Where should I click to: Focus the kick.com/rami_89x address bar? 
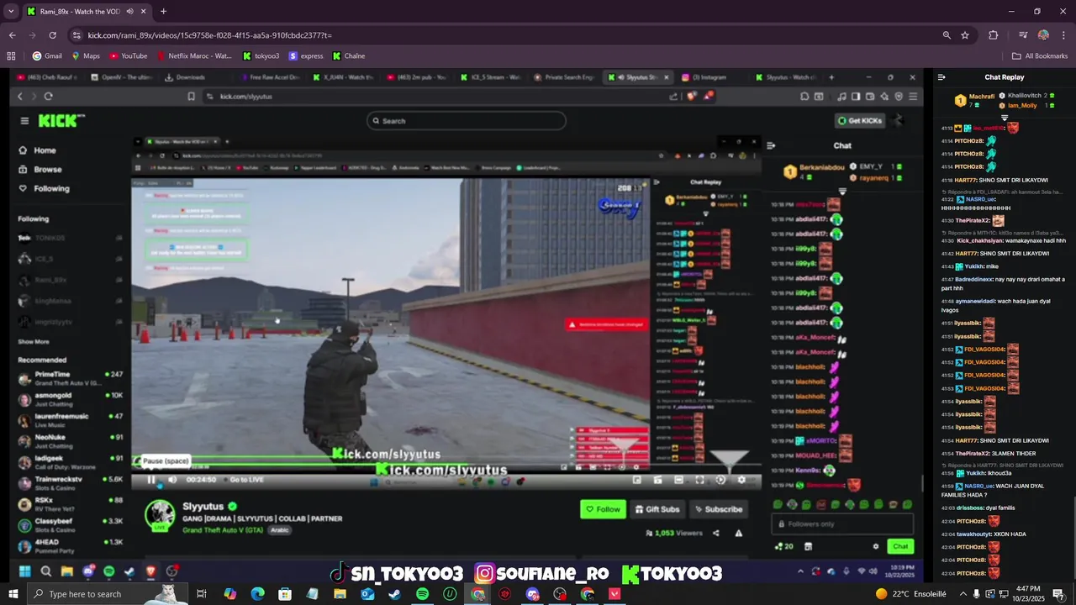(504, 35)
